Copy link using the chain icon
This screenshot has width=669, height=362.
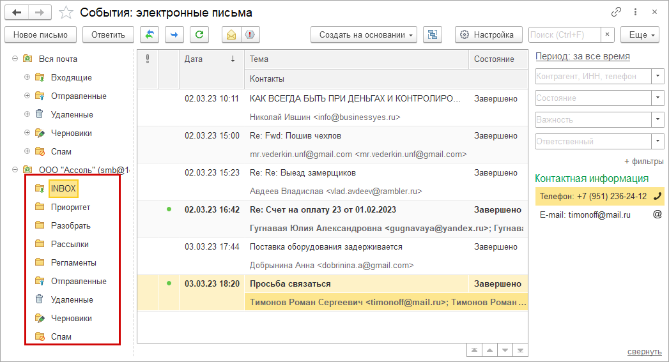617,12
